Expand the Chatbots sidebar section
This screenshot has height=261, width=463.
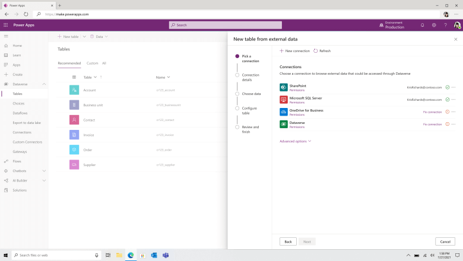(45, 171)
